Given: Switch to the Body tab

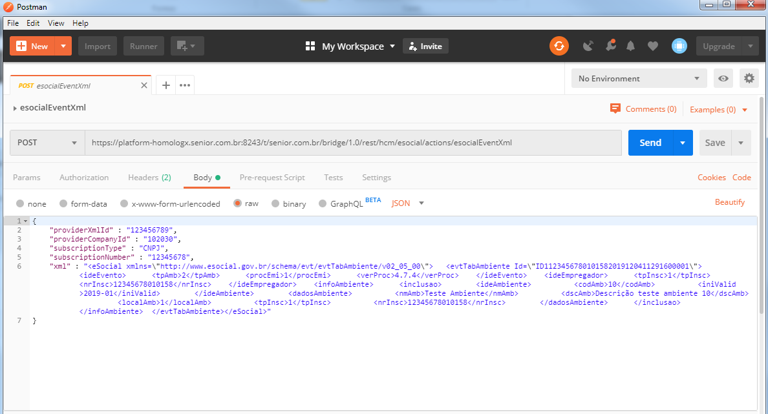Looking at the screenshot, I should tap(207, 177).
